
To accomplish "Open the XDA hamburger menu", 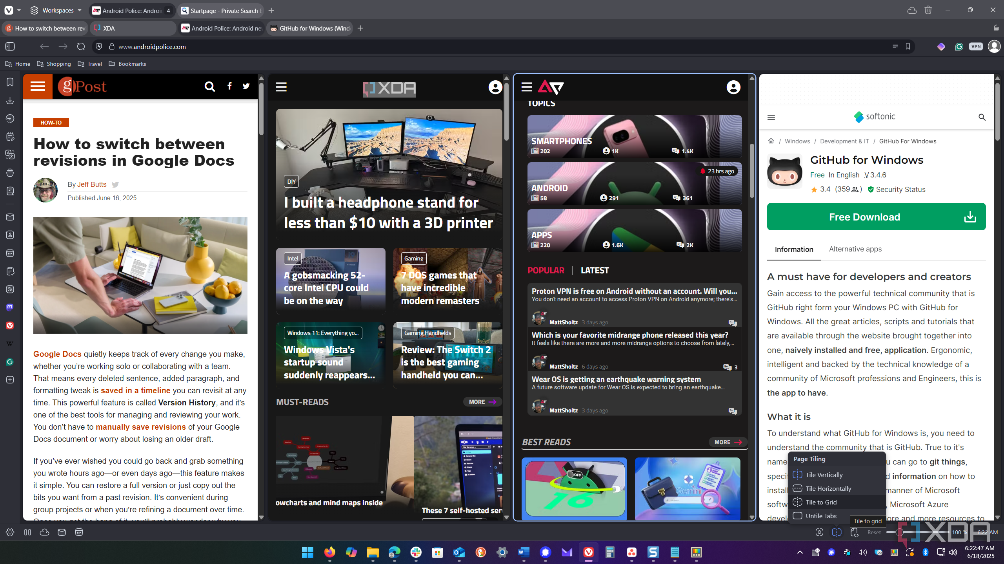I will [x=281, y=87].
